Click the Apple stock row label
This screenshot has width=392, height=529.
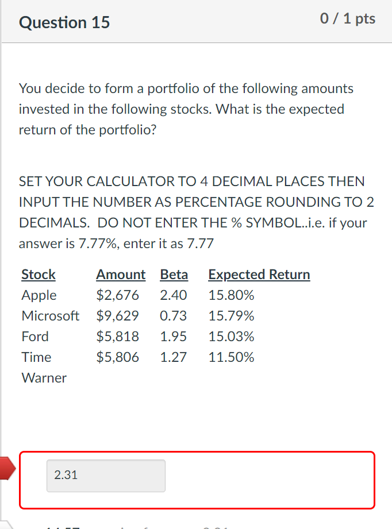[39, 295]
